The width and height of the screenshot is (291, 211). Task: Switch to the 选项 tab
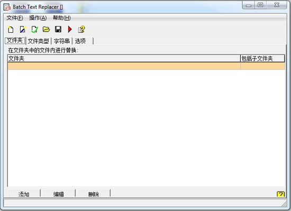(83, 41)
